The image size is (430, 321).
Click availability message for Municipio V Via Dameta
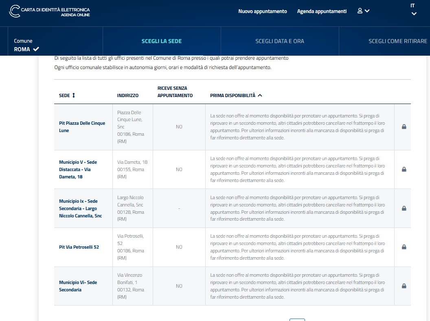(298, 169)
